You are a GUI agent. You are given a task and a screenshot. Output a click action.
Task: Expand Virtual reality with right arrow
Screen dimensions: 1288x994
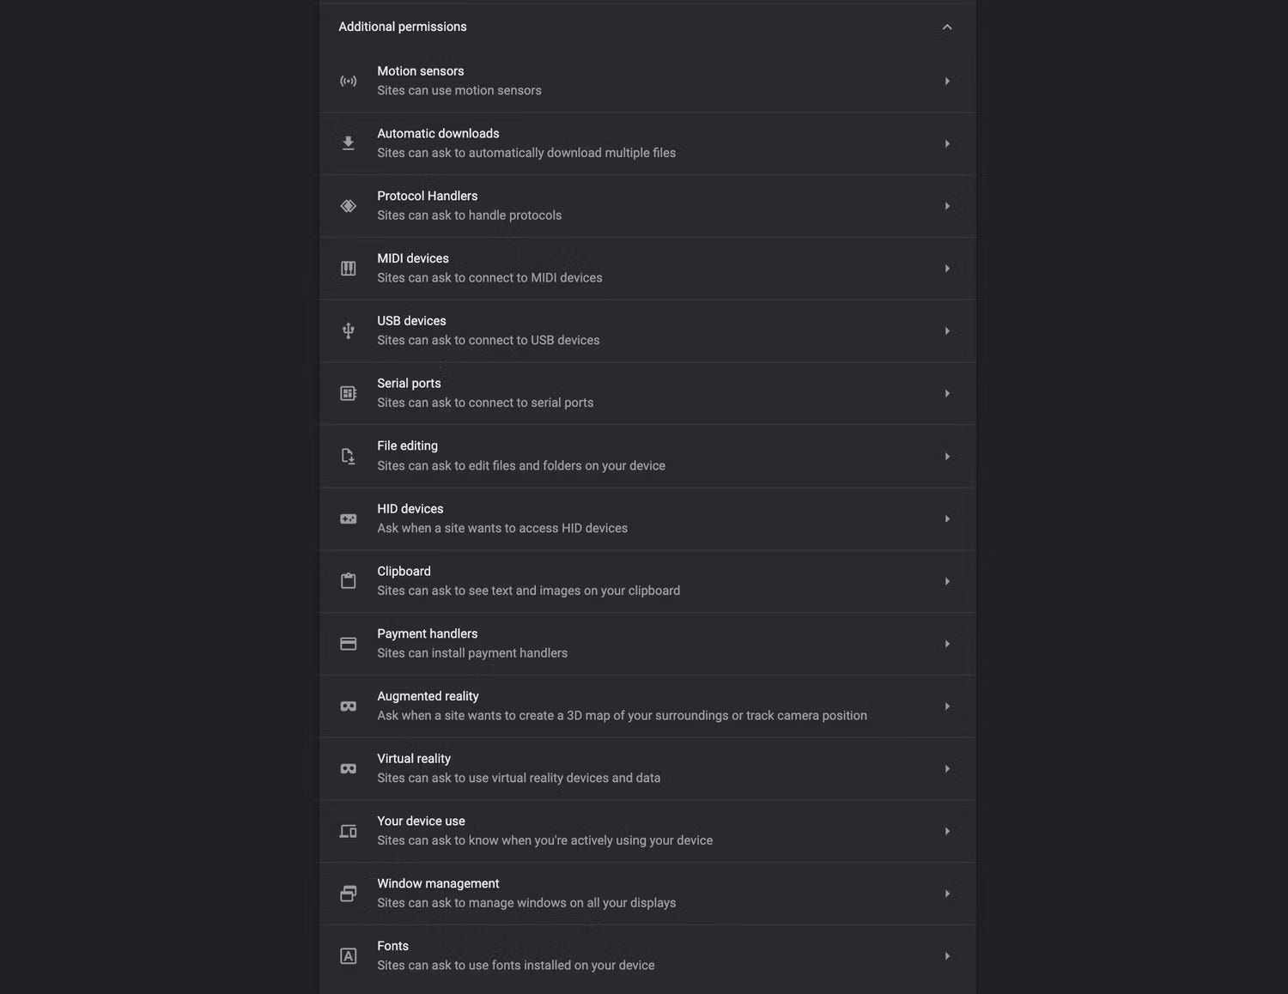946,769
